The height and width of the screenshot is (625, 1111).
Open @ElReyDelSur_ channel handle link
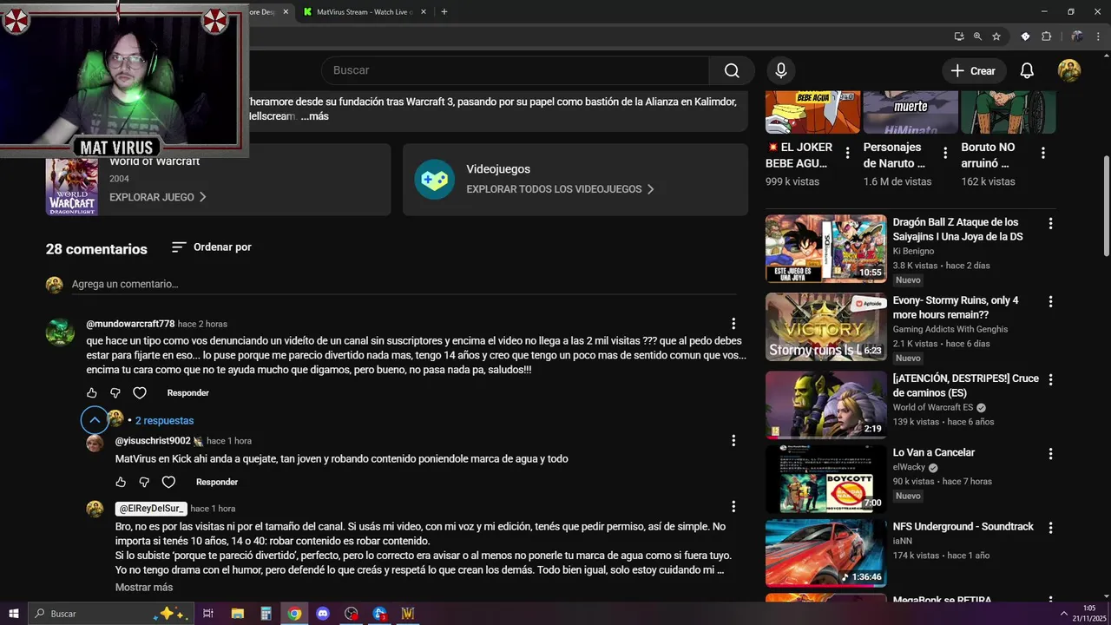[151, 509]
